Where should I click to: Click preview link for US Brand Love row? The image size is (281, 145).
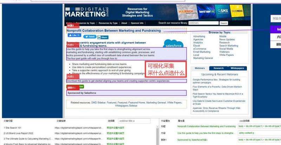click(116, 133)
